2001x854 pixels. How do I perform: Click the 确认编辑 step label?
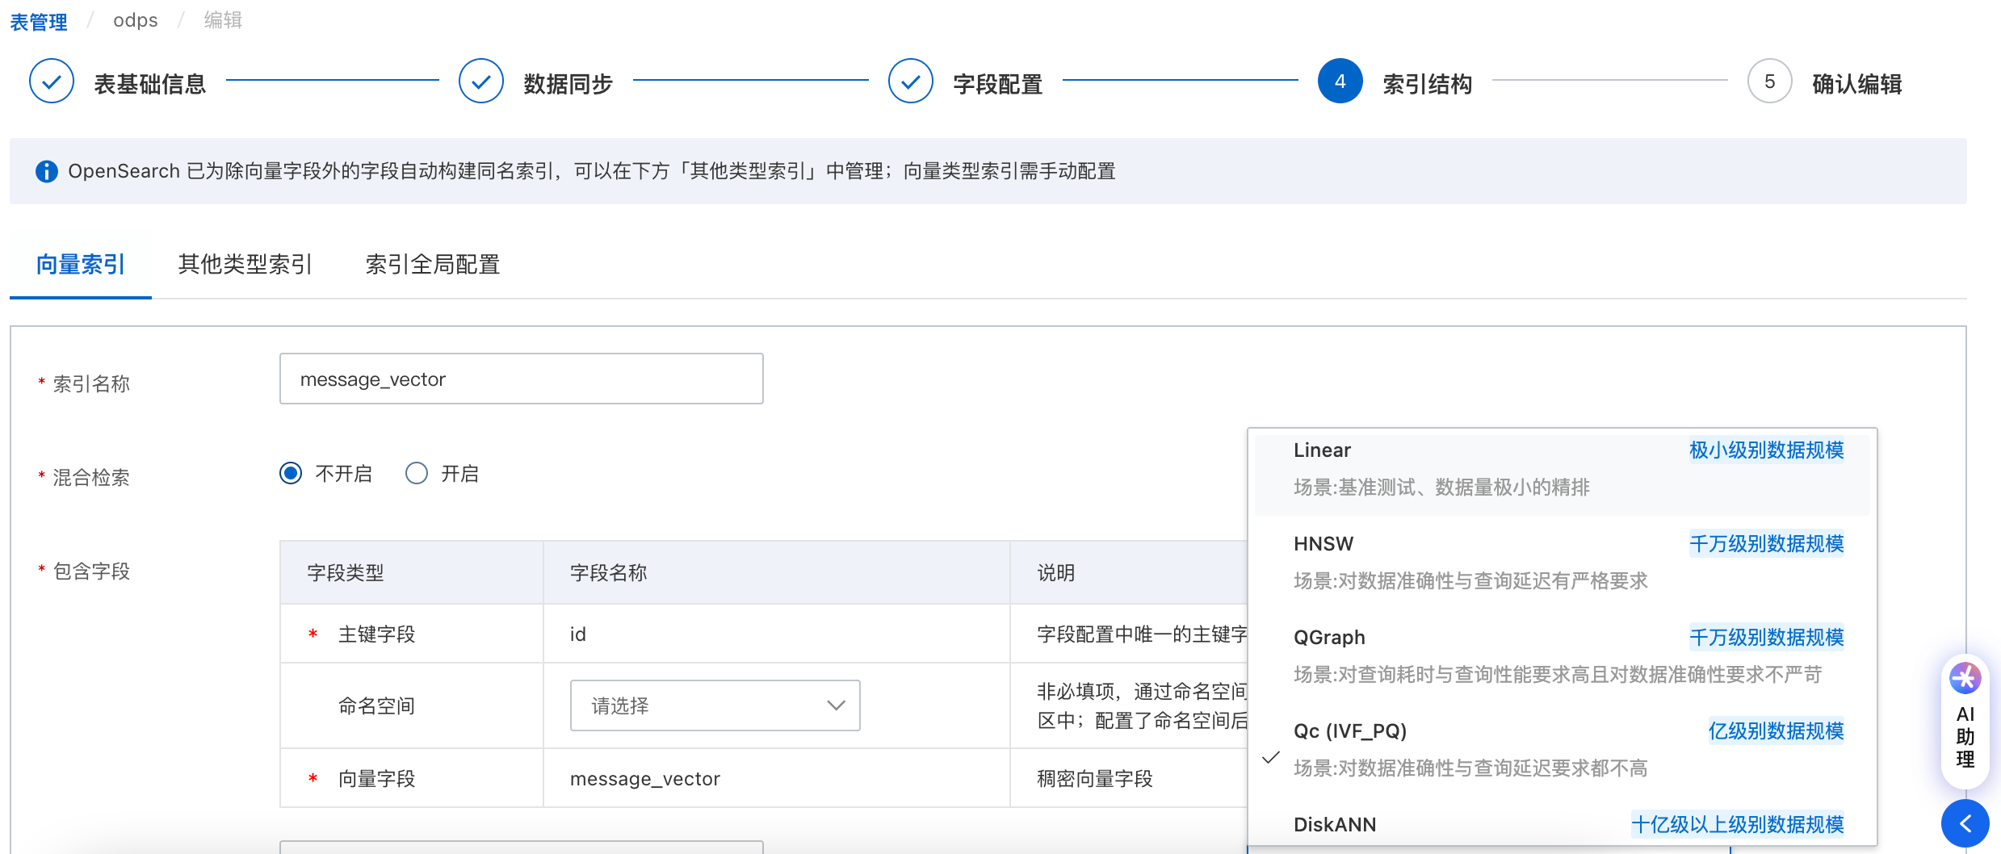pyautogui.click(x=1857, y=84)
